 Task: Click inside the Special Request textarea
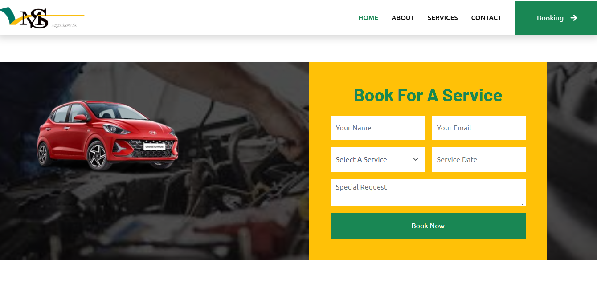(428, 192)
